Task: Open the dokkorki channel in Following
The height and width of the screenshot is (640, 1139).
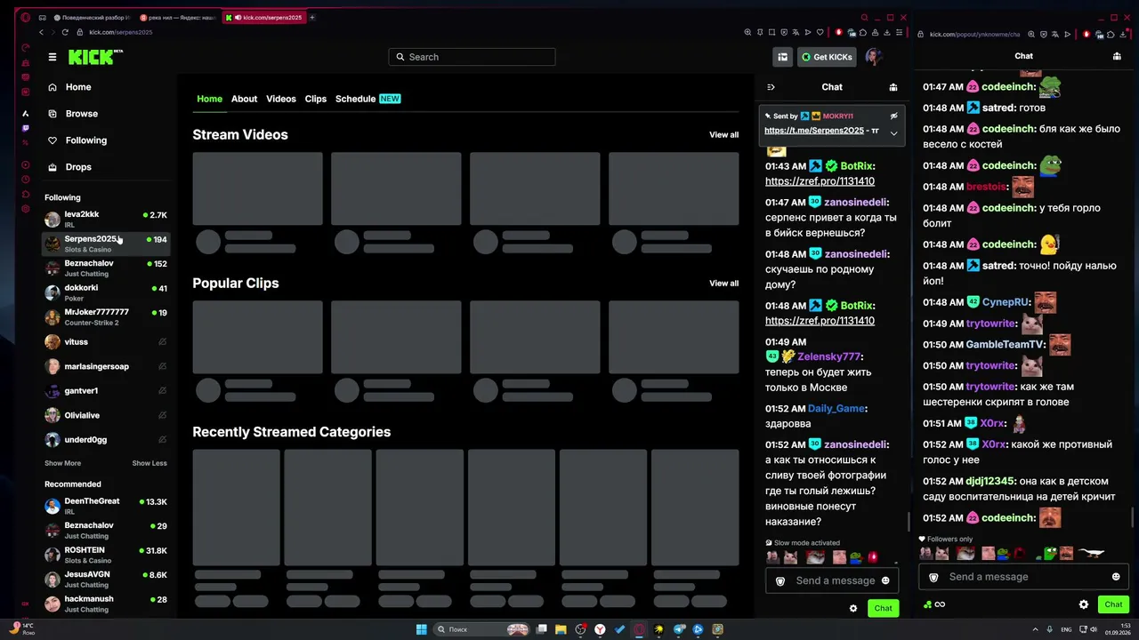Action: click(107, 292)
